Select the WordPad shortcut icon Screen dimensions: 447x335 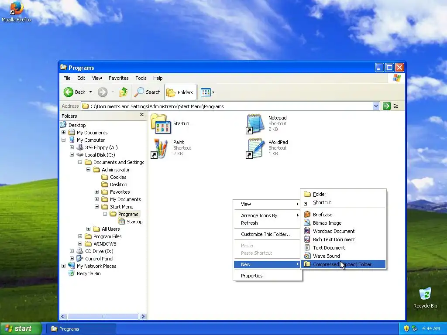(255, 148)
